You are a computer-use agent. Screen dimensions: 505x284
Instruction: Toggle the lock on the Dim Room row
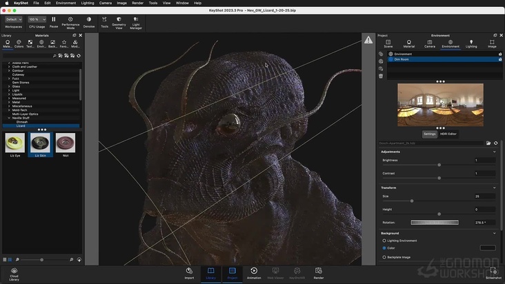coord(500,59)
